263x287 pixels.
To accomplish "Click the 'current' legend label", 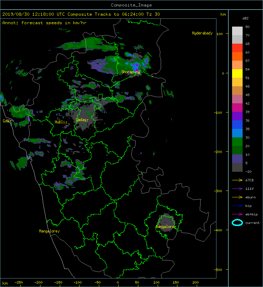I will (252, 223).
